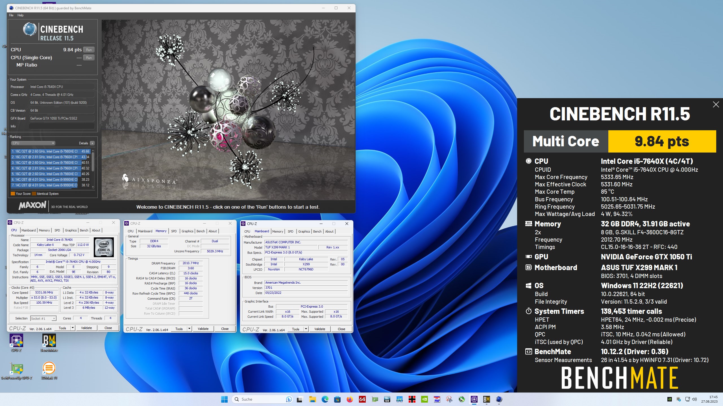Expand Tools dropdown arrow in left CPU-Z
The image size is (723, 406).
[73, 328]
